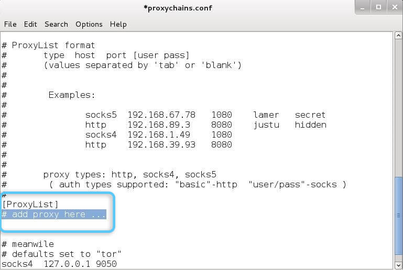This screenshot has width=403, height=270.
Task: Open the Options menu
Action: pos(89,25)
